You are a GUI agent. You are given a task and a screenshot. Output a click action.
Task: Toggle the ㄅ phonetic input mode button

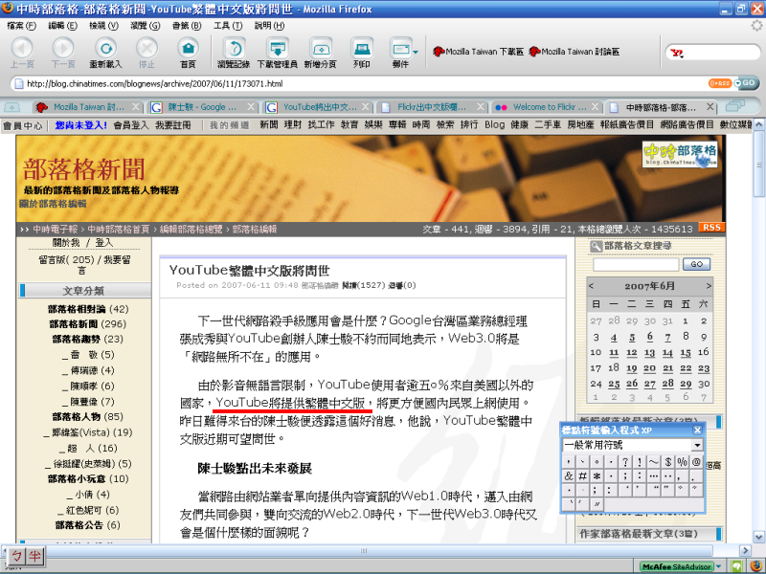(x=15, y=557)
